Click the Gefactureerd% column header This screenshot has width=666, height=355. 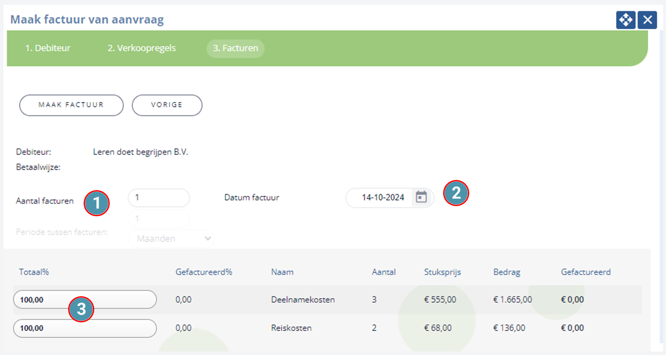(204, 272)
